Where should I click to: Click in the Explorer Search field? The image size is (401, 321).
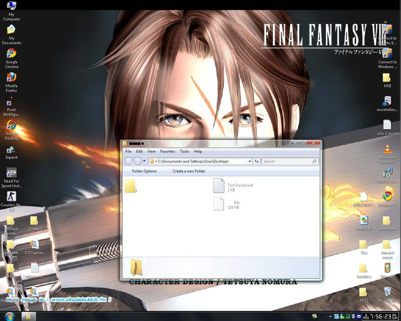[290, 161]
